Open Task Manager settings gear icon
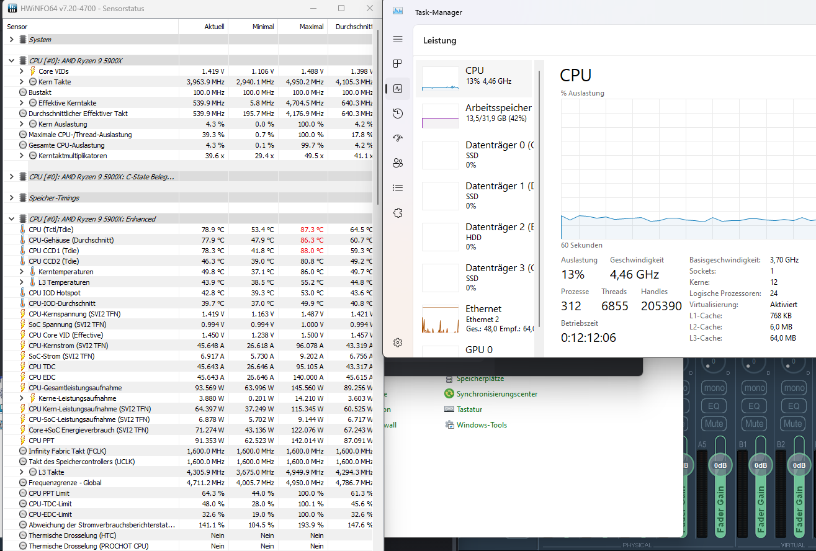 point(398,343)
